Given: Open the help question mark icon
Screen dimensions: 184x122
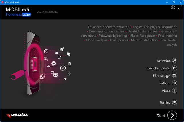Looking at the screenshot, I should coord(173,8).
